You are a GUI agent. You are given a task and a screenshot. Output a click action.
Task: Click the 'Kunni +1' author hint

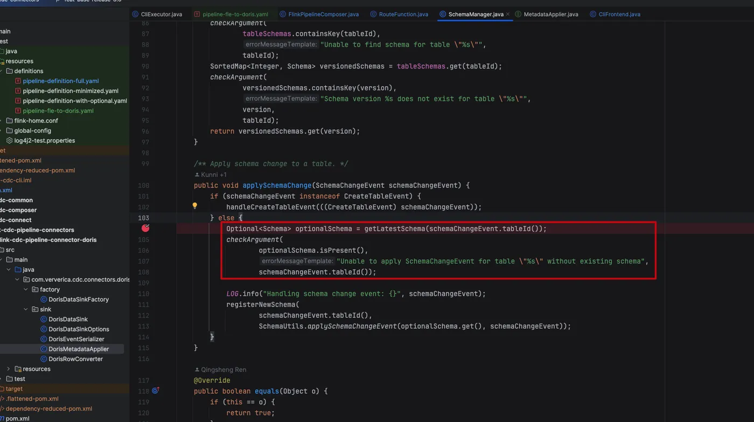tap(211, 175)
